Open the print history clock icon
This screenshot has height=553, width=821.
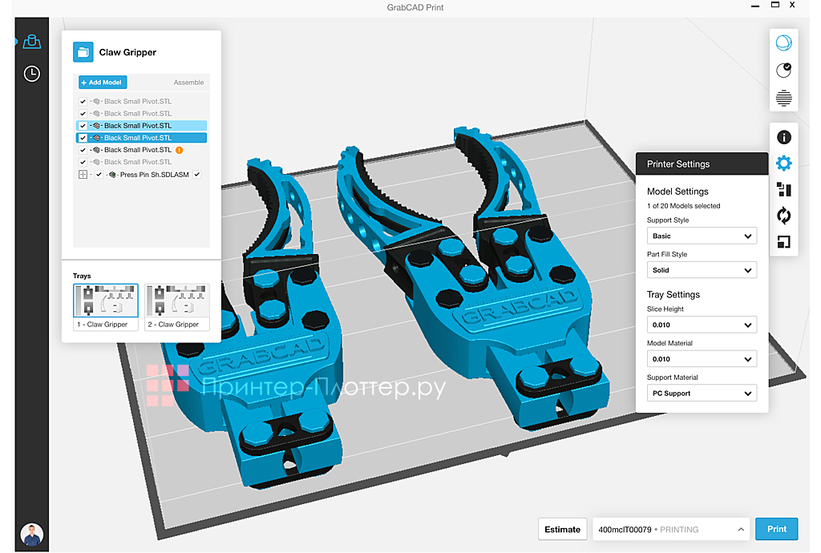pyautogui.click(x=31, y=73)
